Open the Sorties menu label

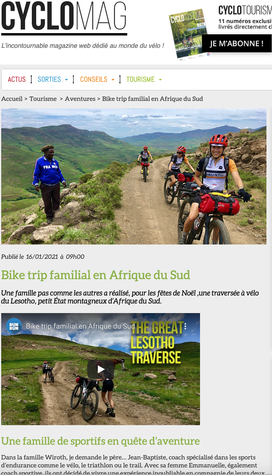pyautogui.click(x=49, y=79)
